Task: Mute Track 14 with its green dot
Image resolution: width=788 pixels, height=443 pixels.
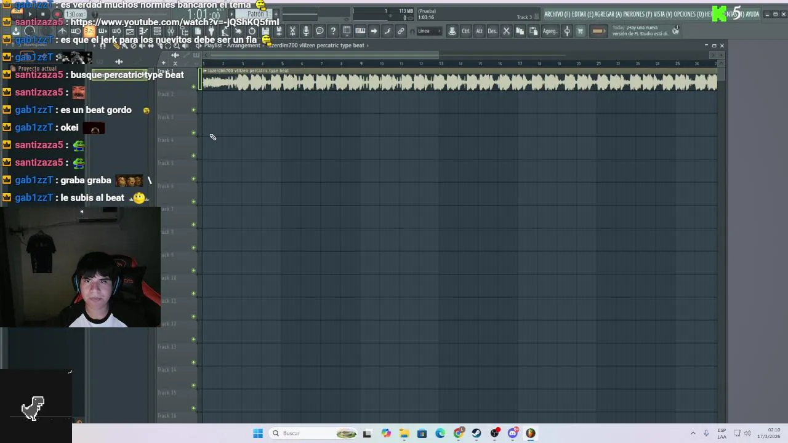Action: click(193, 386)
